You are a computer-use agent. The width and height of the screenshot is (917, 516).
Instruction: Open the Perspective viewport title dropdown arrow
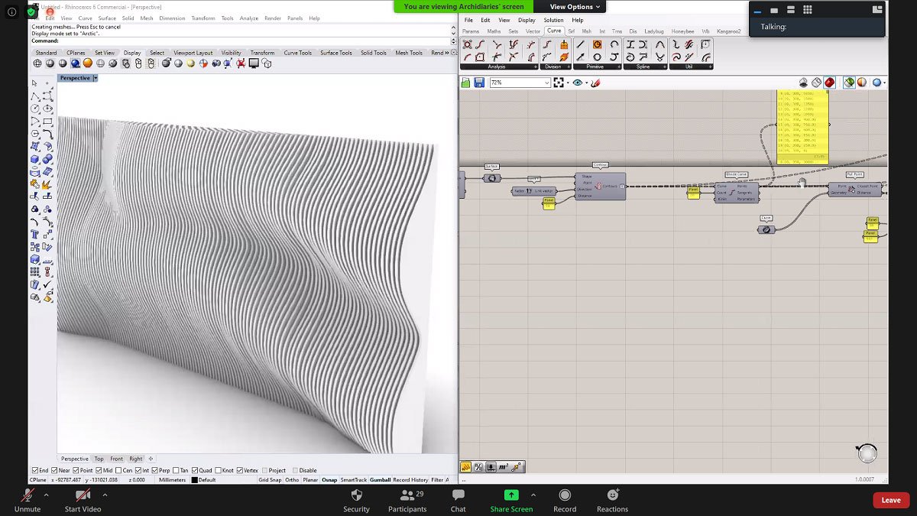pyautogui.click(x=95, y=78)
